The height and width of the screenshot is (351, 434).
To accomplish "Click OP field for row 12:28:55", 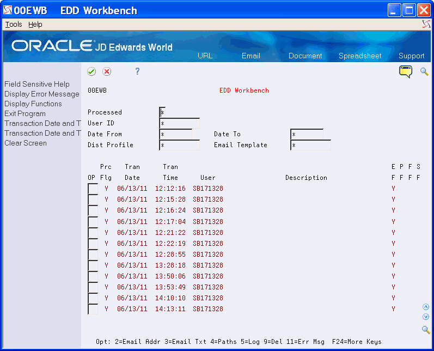I will [x=93, y=255].
